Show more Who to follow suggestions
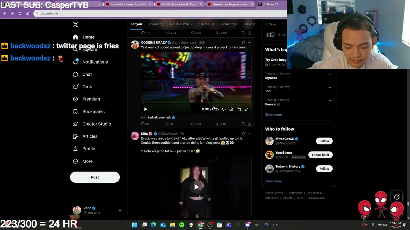 (273, 181)
